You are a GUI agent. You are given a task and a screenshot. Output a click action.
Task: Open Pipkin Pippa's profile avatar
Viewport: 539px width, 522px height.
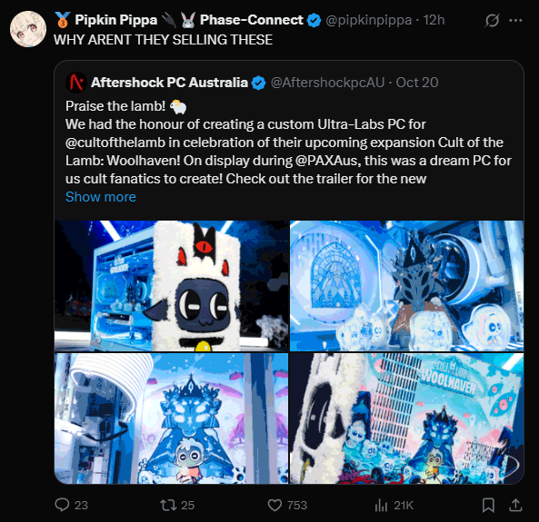coord(28,29)
